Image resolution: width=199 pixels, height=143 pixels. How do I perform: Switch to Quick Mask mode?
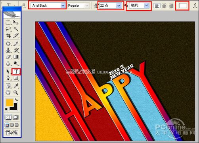click(x=15, y=117)
